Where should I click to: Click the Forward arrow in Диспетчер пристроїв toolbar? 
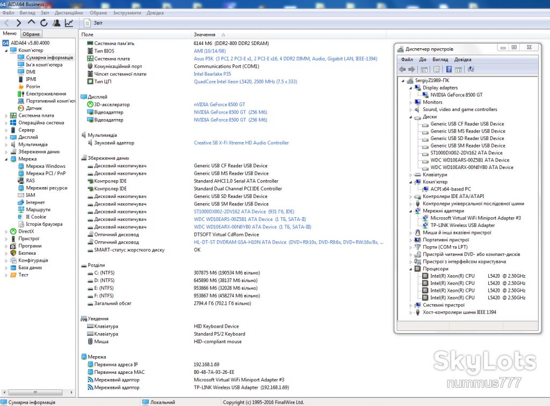coord(412,69)
